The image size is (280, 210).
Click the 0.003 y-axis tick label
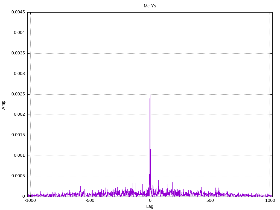point(19,74)
